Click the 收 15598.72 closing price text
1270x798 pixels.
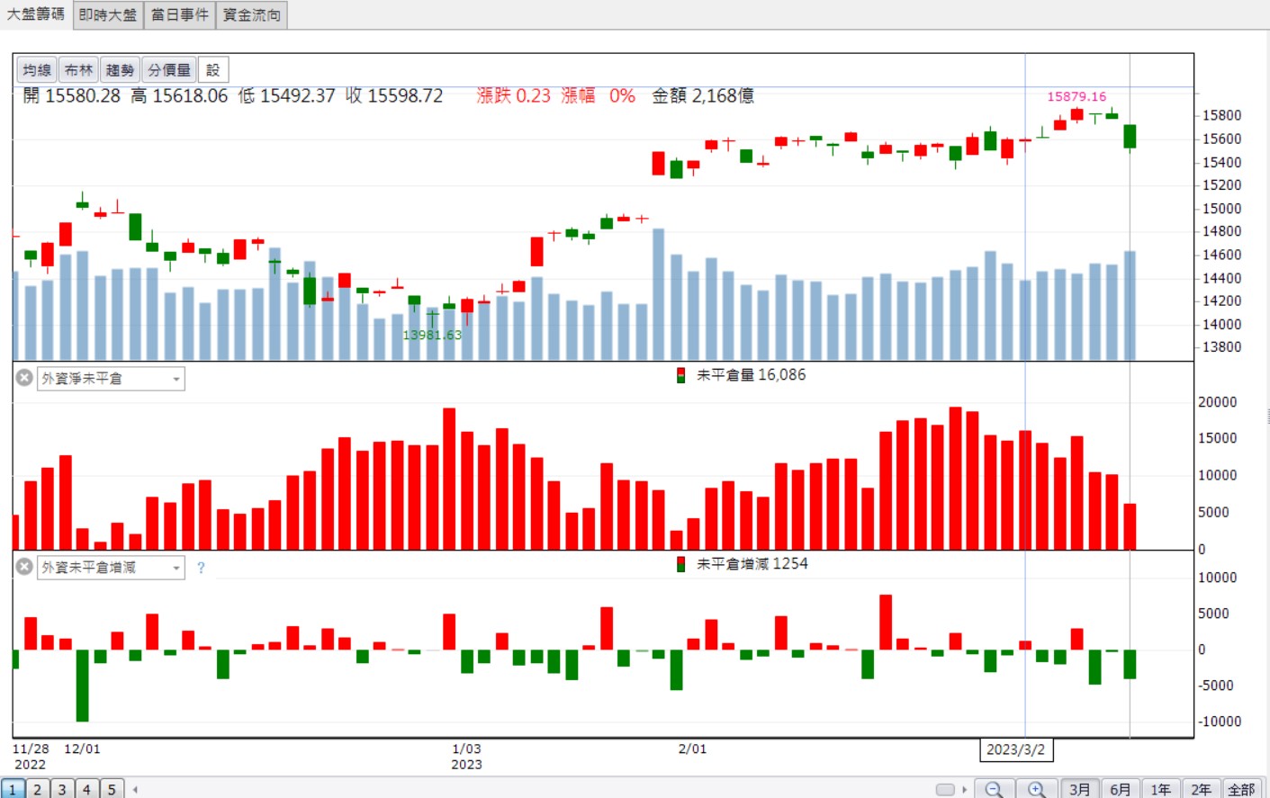[x=394, y=95]
